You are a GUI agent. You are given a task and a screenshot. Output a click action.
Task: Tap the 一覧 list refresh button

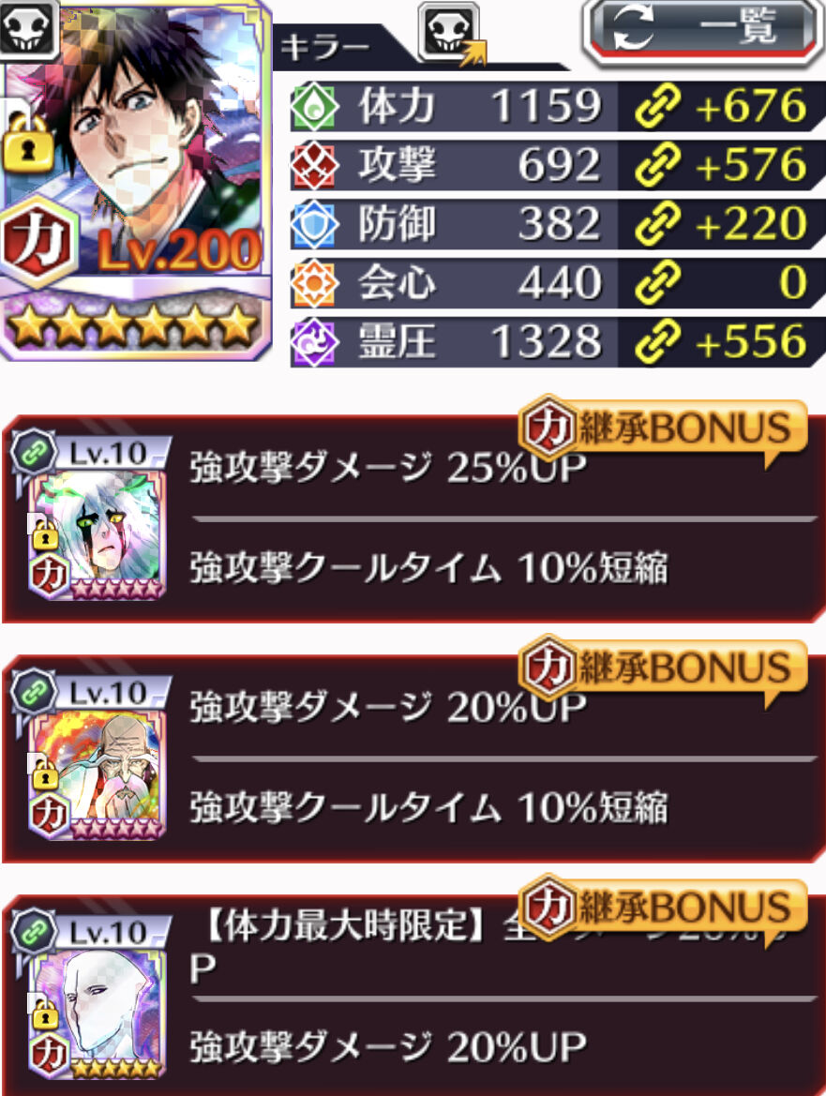[x=701, y=32]
